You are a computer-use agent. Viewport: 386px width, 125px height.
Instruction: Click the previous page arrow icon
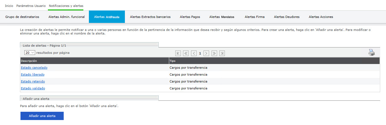point(194,53)
